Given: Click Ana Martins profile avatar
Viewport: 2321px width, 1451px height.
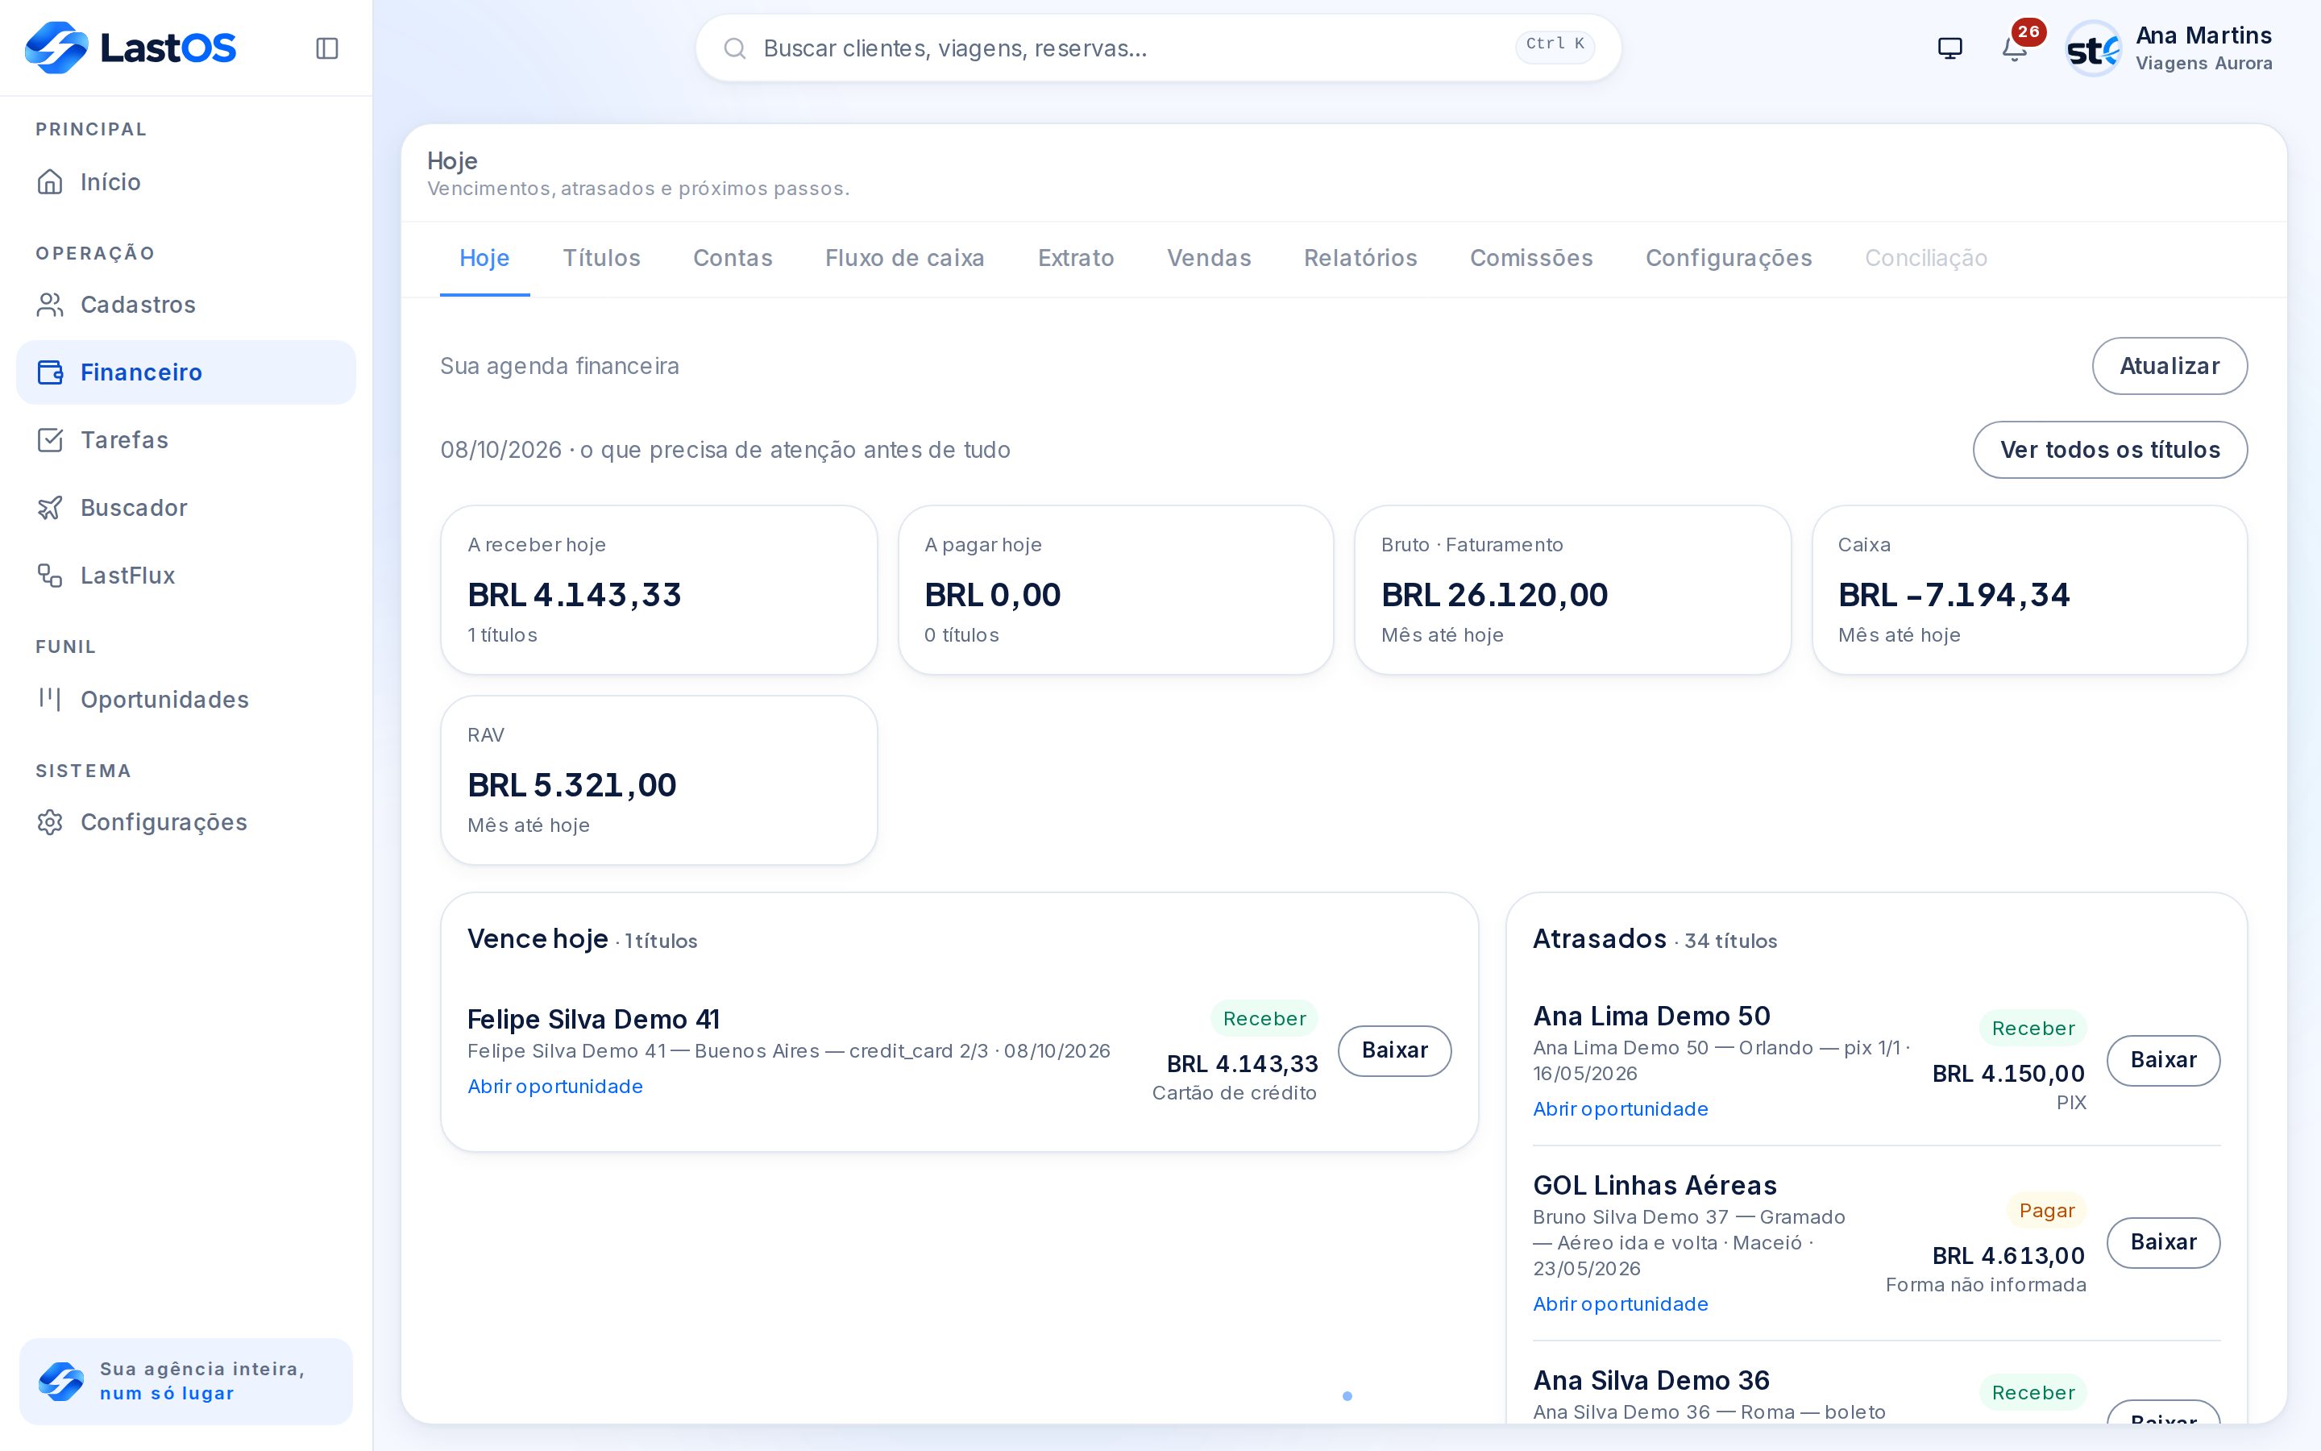Looking at the screenshot, I should point(2093,48).
